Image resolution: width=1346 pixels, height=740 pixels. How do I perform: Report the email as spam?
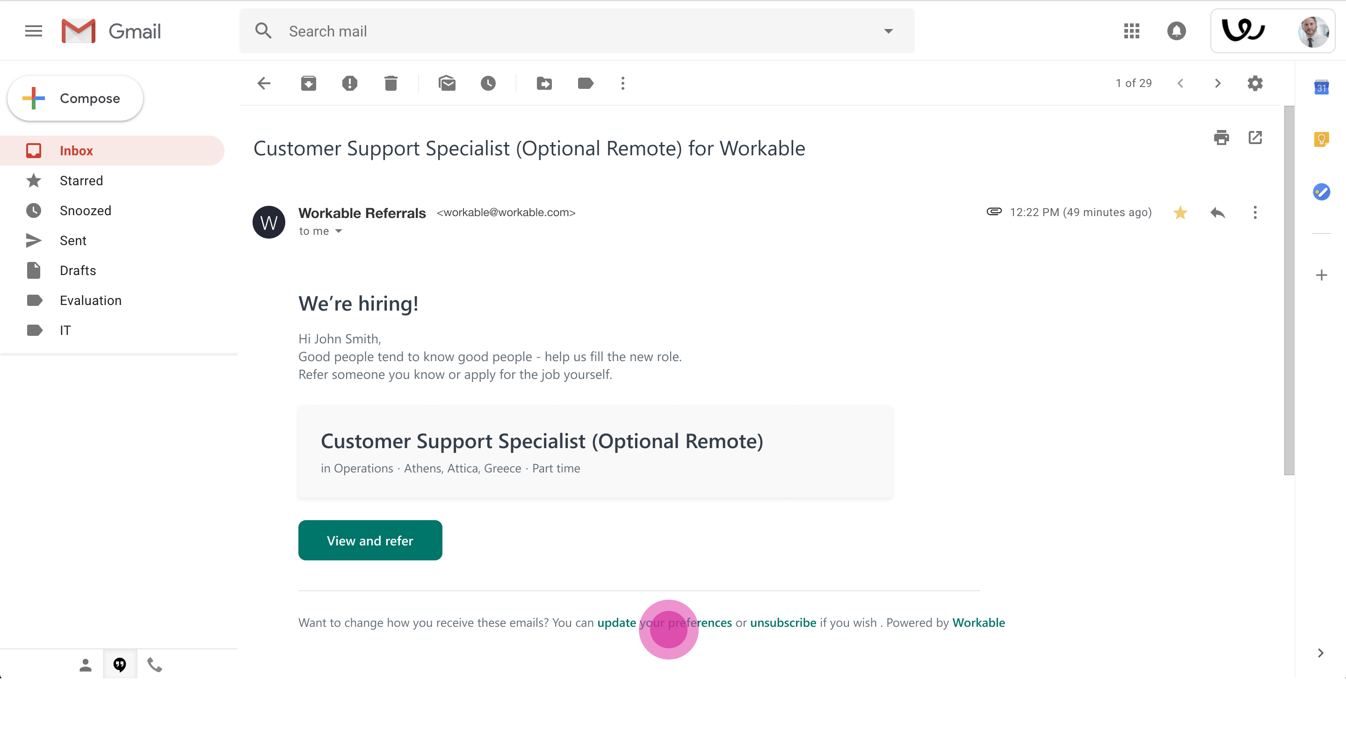[x=349, y=83]
